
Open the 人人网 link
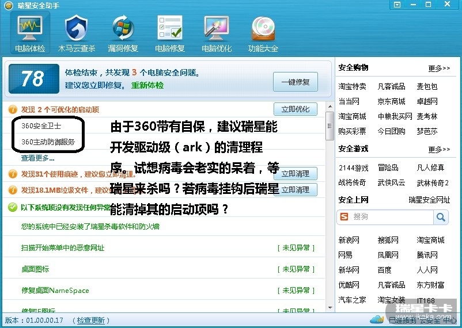(x=427, y=270)
